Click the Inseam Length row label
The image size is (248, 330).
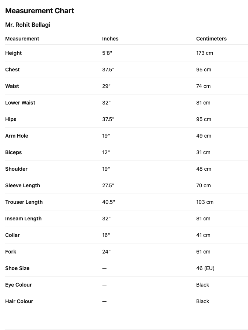pos(23,219)
